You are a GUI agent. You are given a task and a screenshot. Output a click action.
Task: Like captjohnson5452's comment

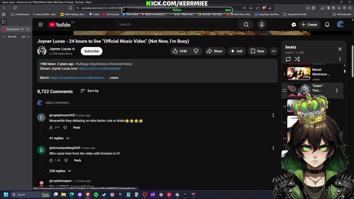click(x=51, y=127)
